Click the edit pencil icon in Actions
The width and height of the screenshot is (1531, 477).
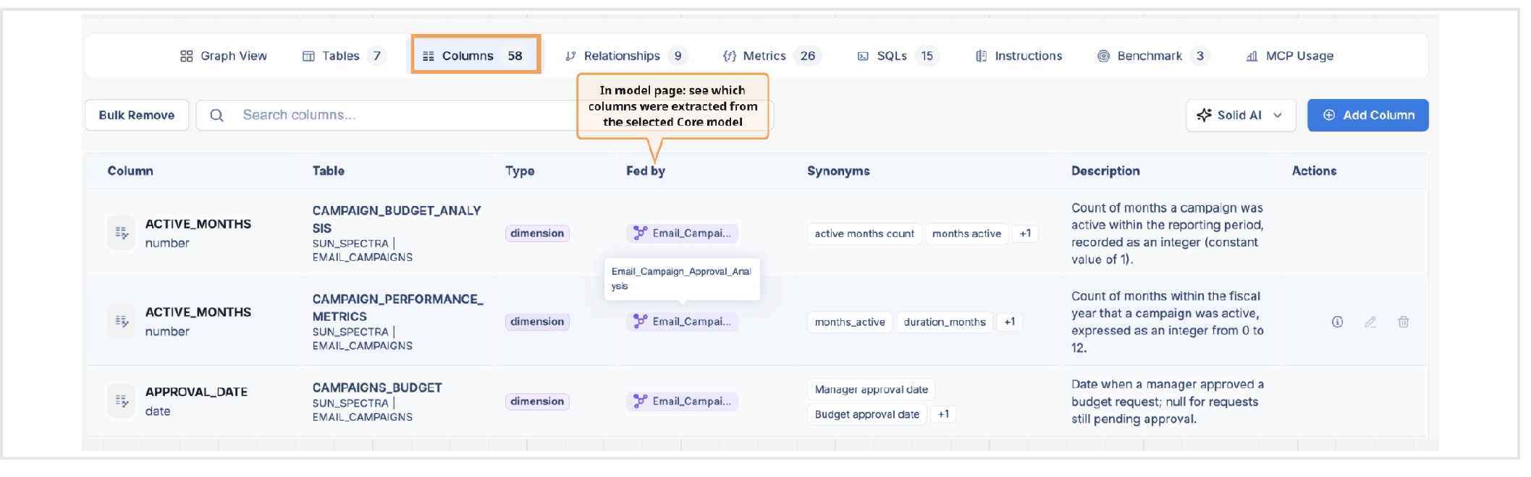click(x=1370, y=322)
